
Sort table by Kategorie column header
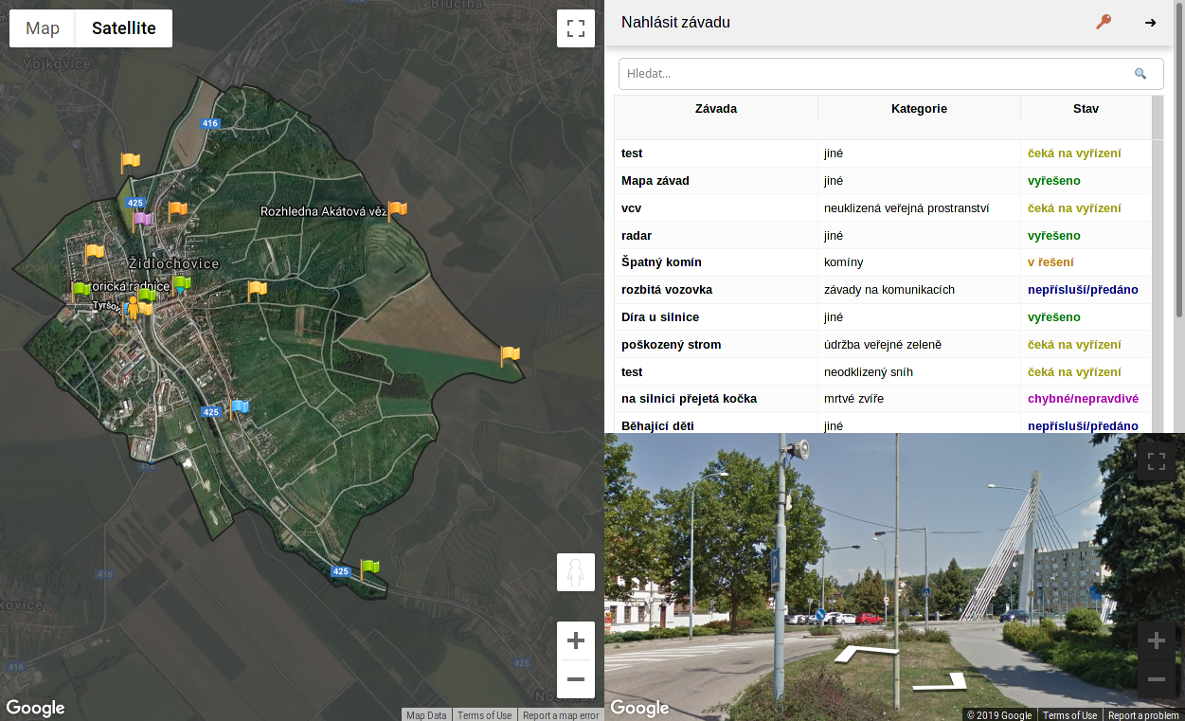point(919,109)
